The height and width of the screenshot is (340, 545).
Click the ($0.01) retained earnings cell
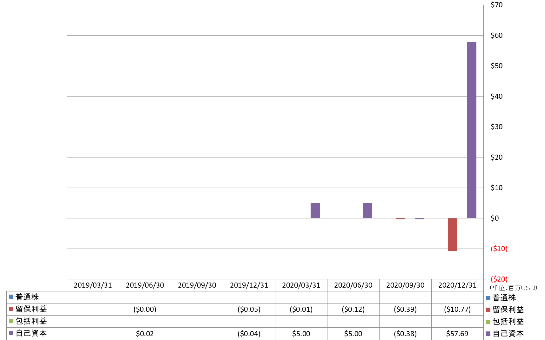click(301, 309)
